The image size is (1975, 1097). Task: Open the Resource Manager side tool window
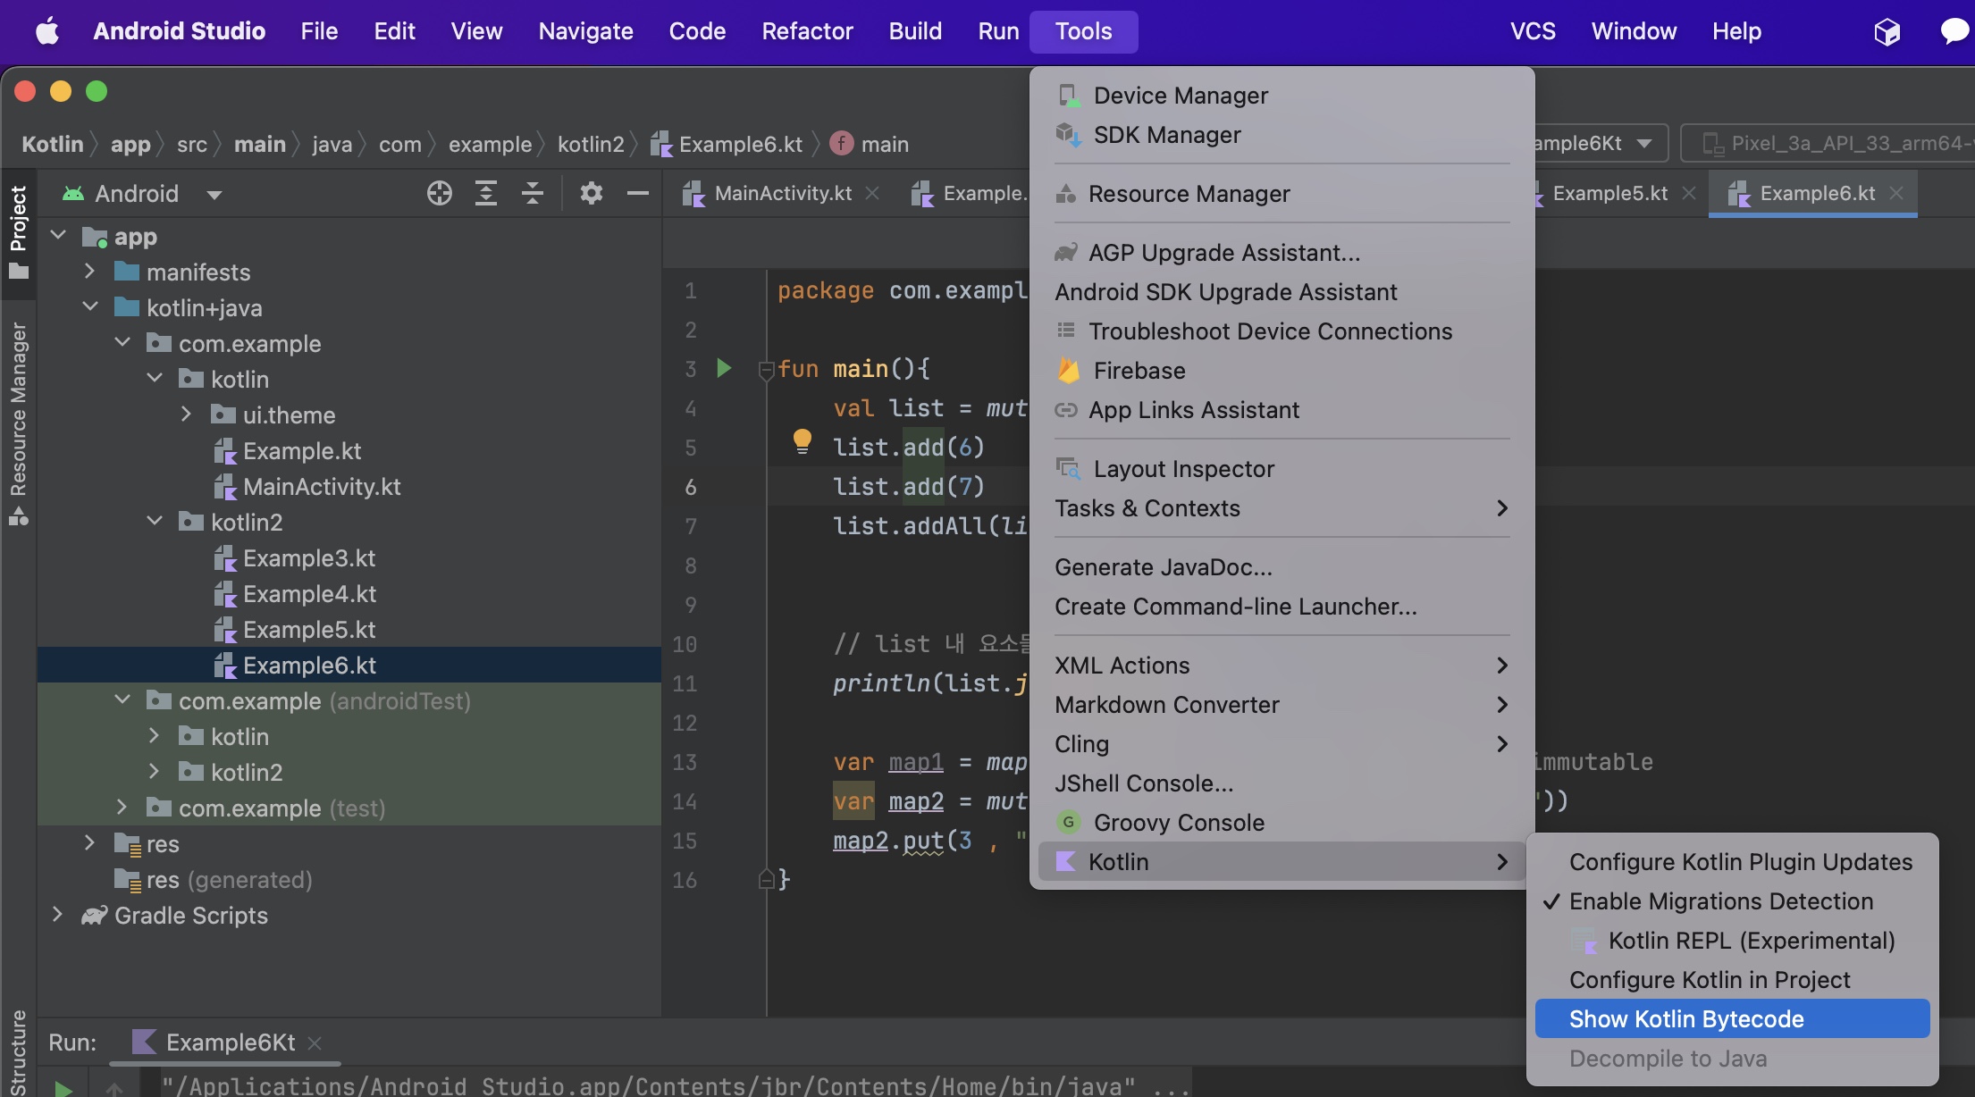(x=19, y=424)
